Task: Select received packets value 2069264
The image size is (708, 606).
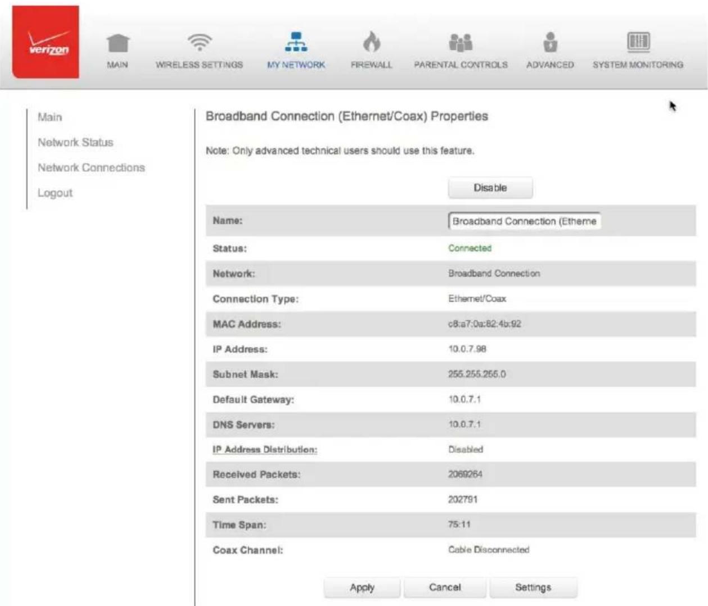Action: pos(465,475)
